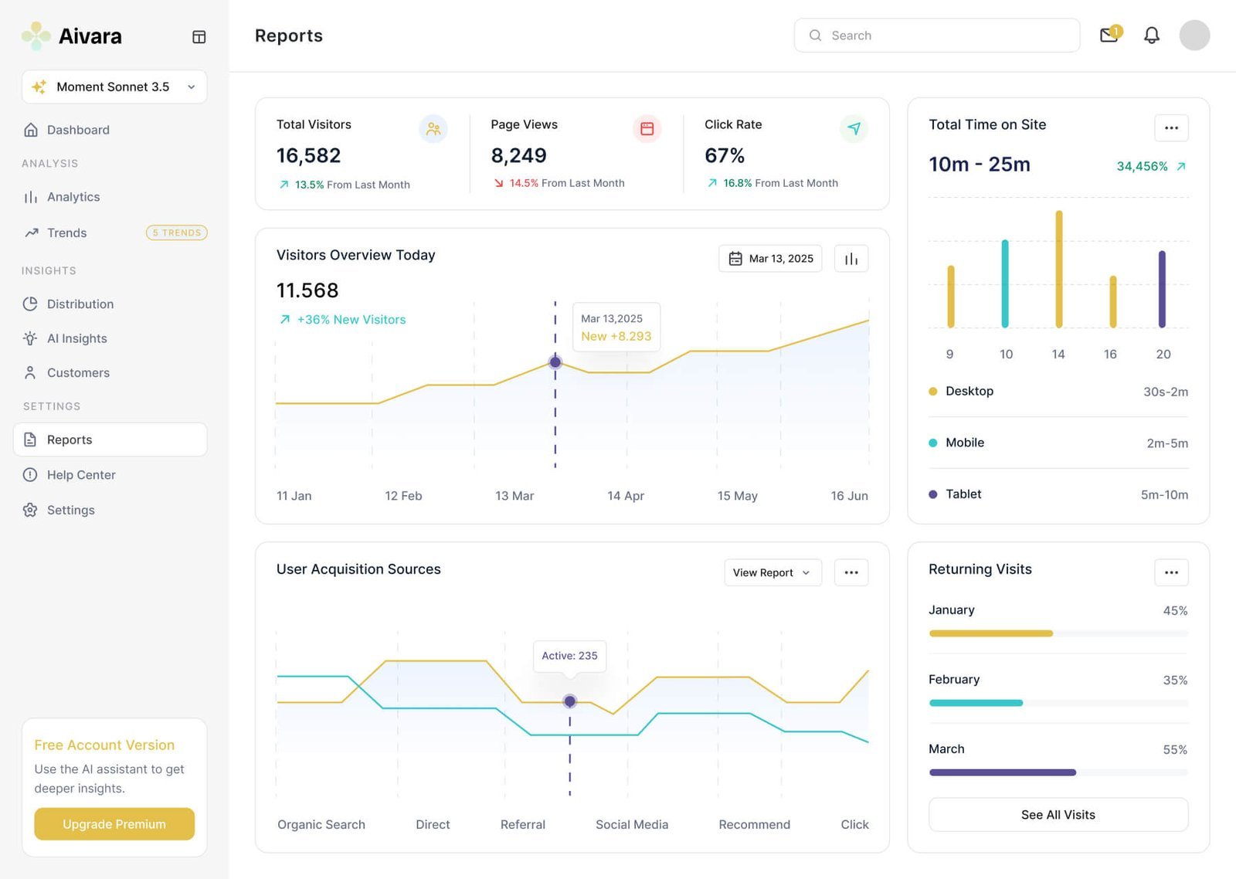1236x879 pixels.
Task: Open the Total Time on Site options menu
Action: tap(1171, 127)
